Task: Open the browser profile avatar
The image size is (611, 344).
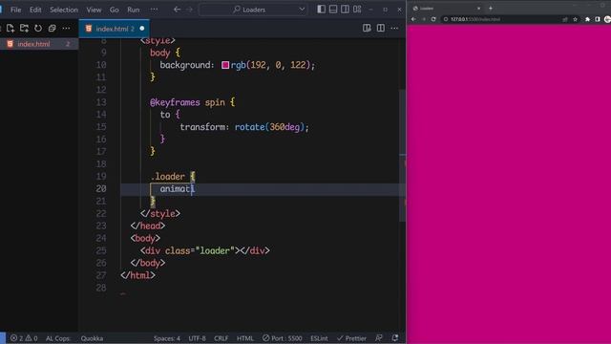Action: point(607,19)
